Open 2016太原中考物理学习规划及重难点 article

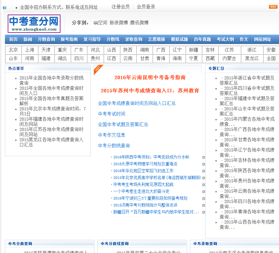click(x=145, y=164)
